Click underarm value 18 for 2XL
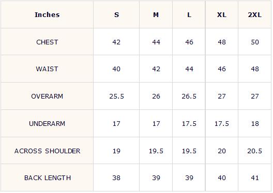Viewport: 273px width, 193px height. click(x=255, y=123)
